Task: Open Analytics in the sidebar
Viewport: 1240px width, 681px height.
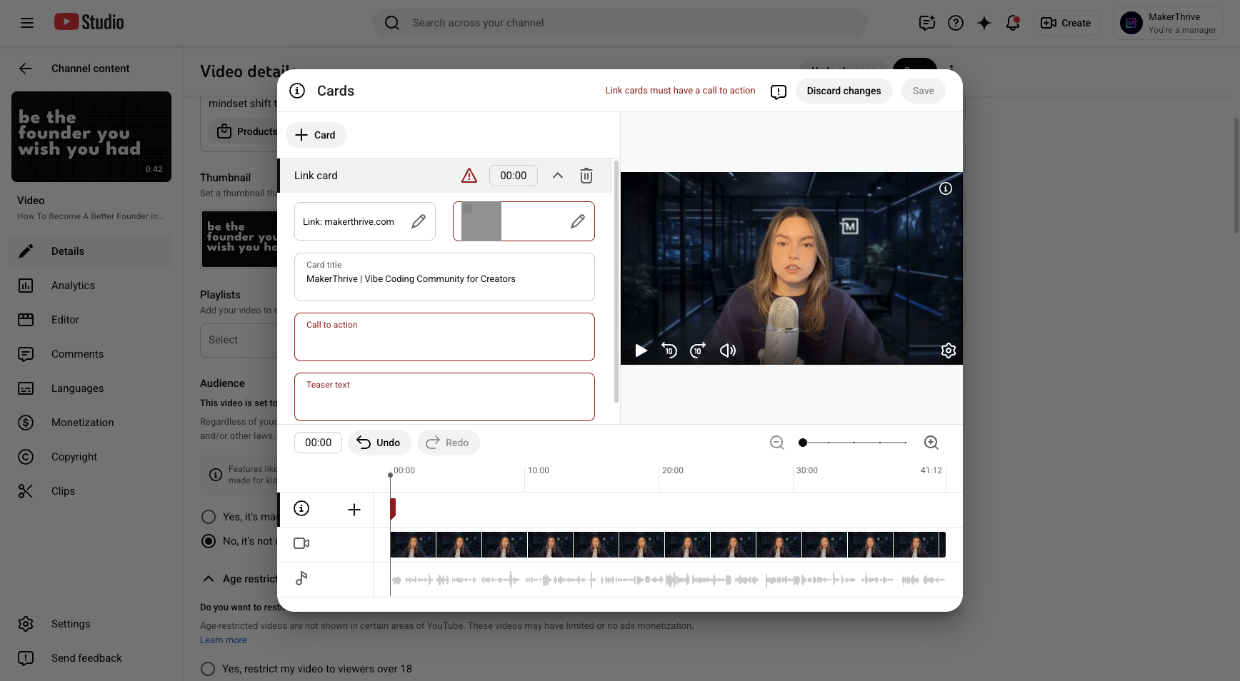Action: pos(73,286)
